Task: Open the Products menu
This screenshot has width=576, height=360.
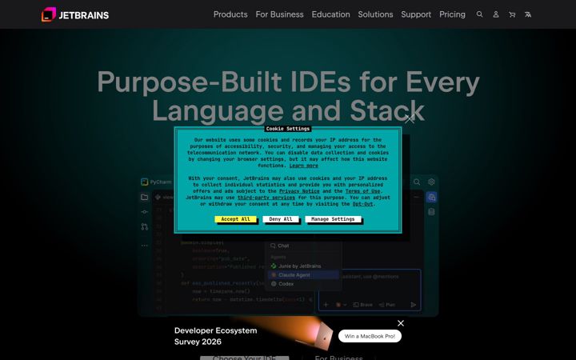Action: coord(230,14)
